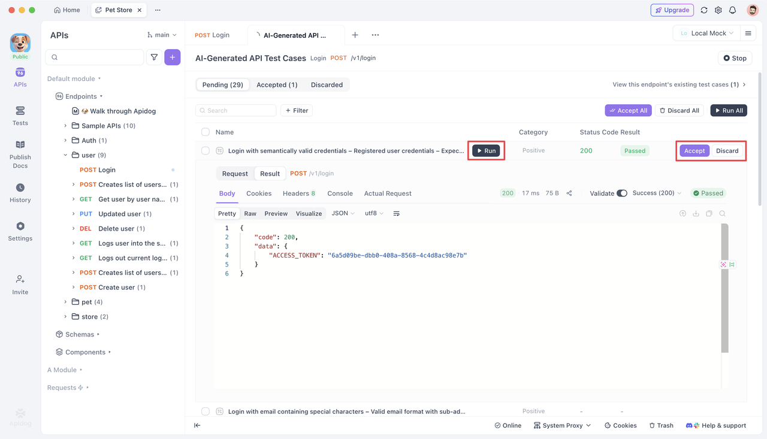
Task: Open the Headers tab in result
Action: 299,193
